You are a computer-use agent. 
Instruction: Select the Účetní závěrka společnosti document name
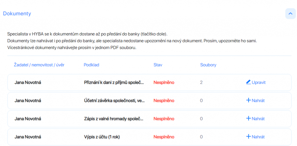[x=114, y=101]
